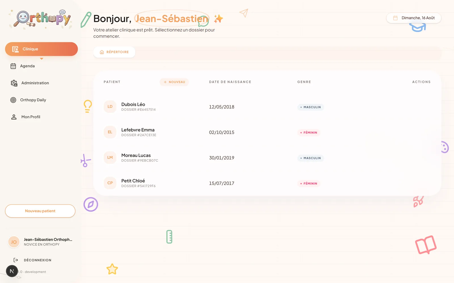454x283 pixels.
Task: Click Masculin badge for Dubois Léo
Action: [311, 107]
